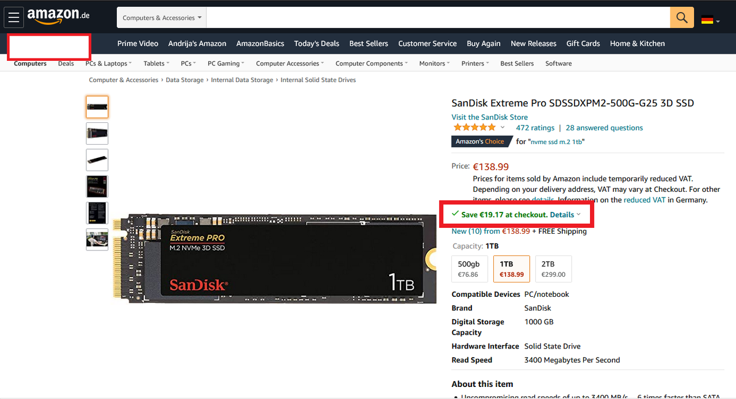Image resolution: width=736 pixels, height=399 pixels.
Task: Open New Releases
Action: point(534,44)
